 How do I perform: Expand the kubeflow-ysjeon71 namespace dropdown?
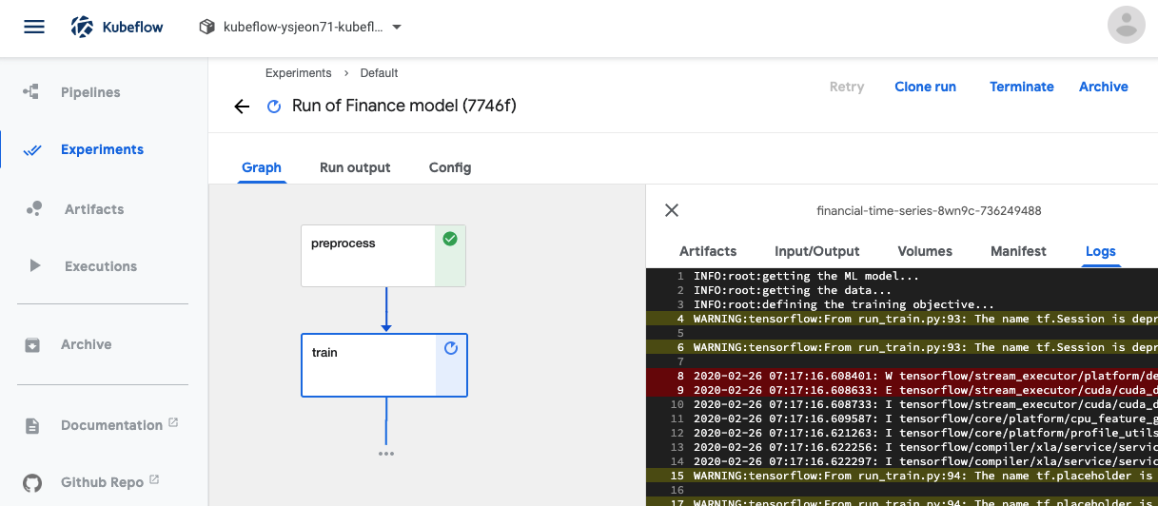301,27
